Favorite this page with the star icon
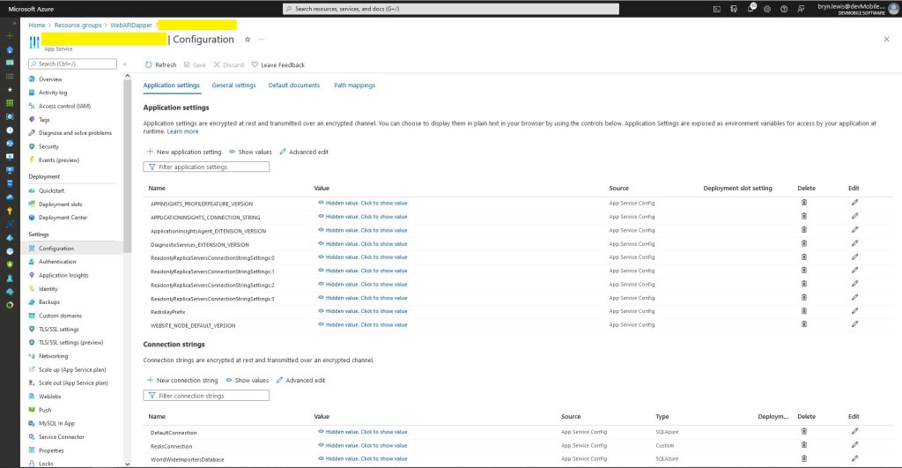The width and height of the screenshot is (902, 468). 248,40
